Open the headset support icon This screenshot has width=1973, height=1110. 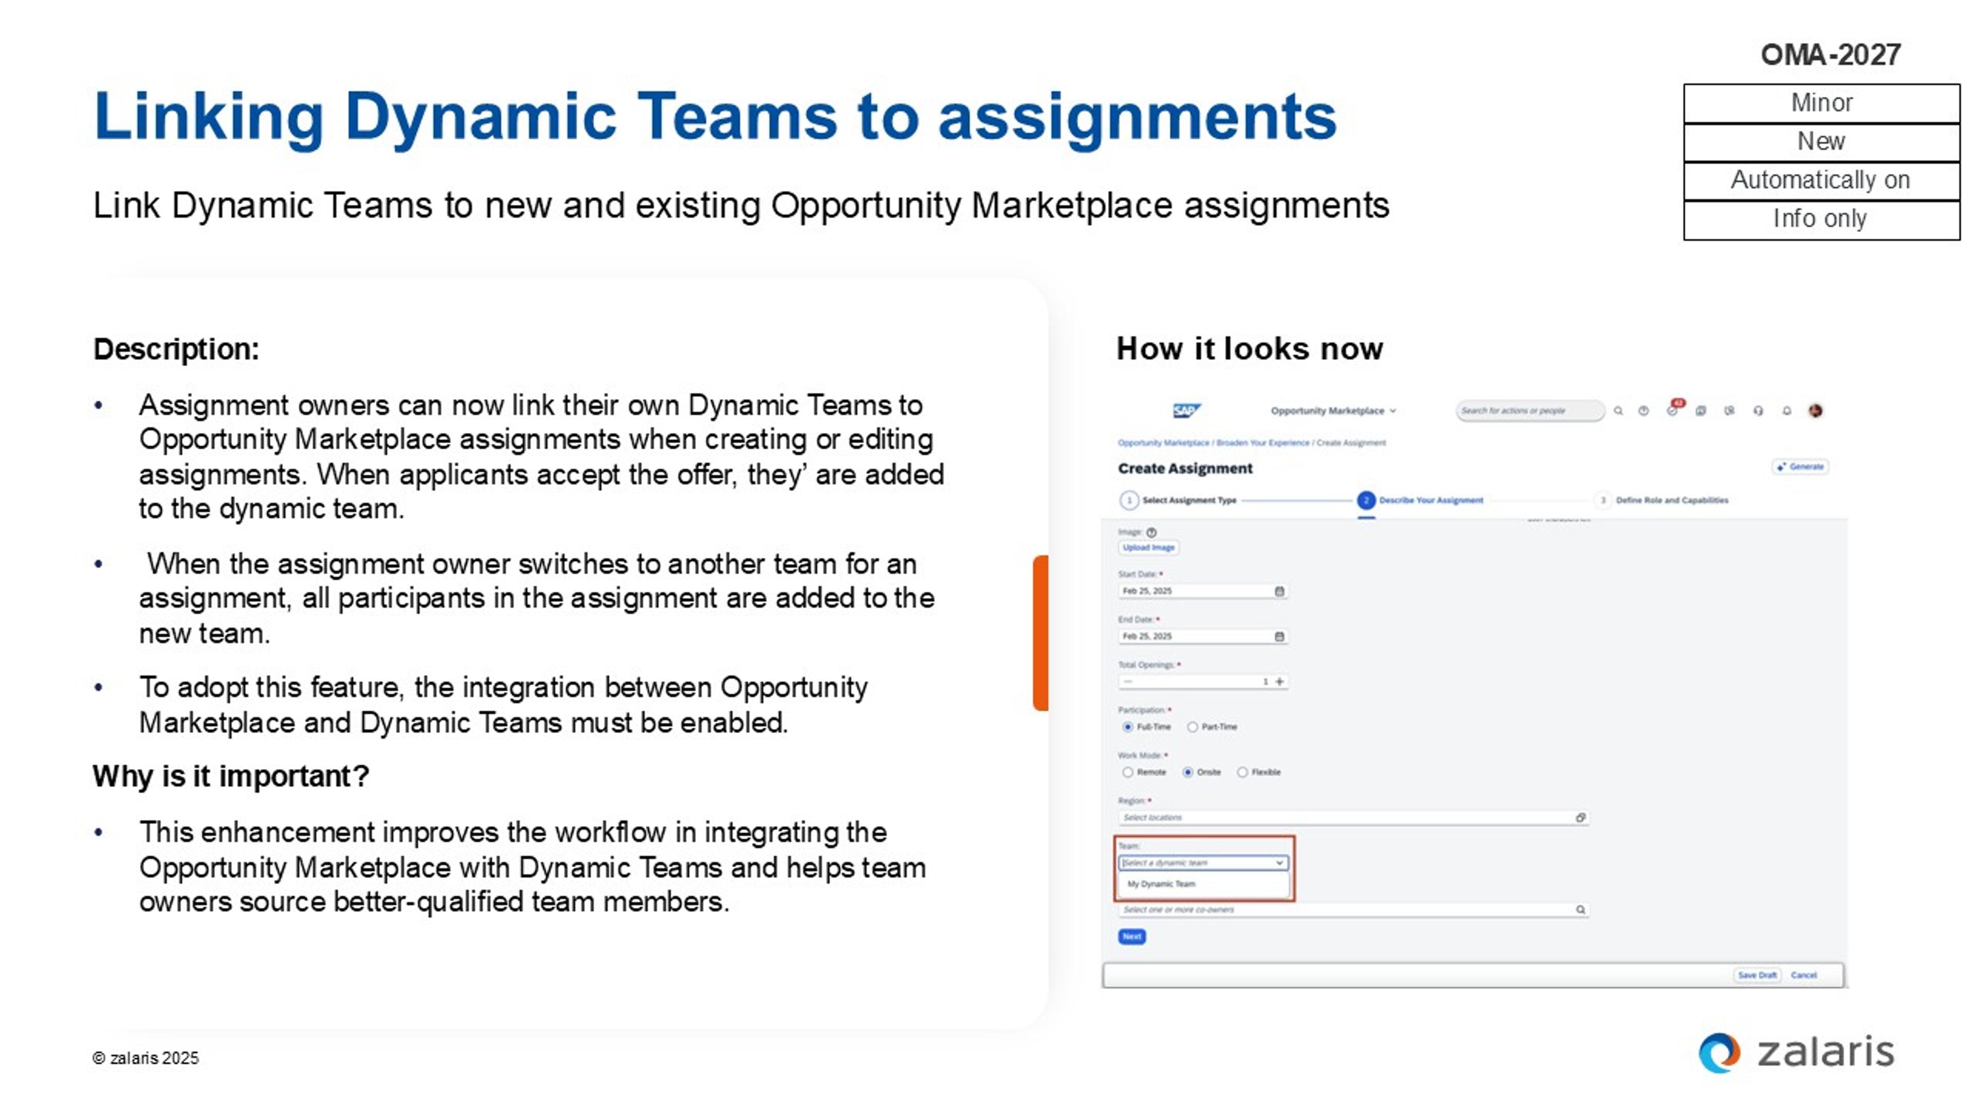pos(1758,411)
